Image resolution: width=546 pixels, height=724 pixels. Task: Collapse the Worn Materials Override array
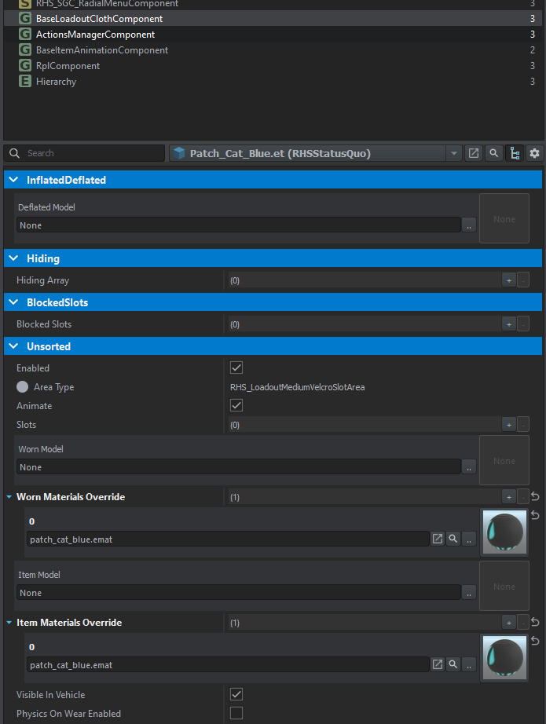click(9, 497)
